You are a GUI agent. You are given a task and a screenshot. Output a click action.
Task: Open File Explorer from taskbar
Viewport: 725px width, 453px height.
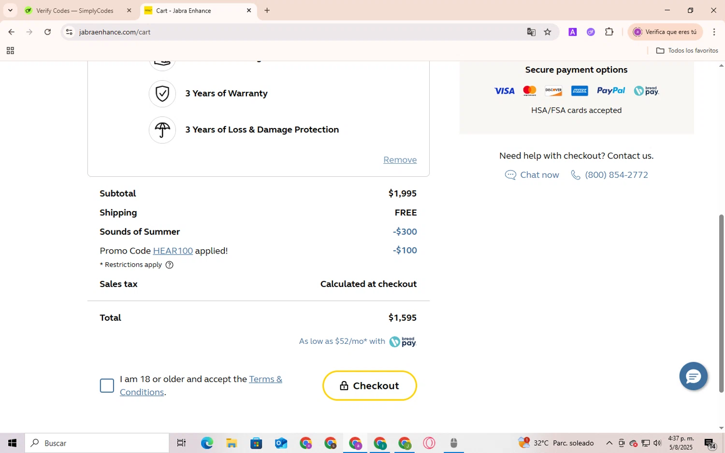(x=232, y=443)
